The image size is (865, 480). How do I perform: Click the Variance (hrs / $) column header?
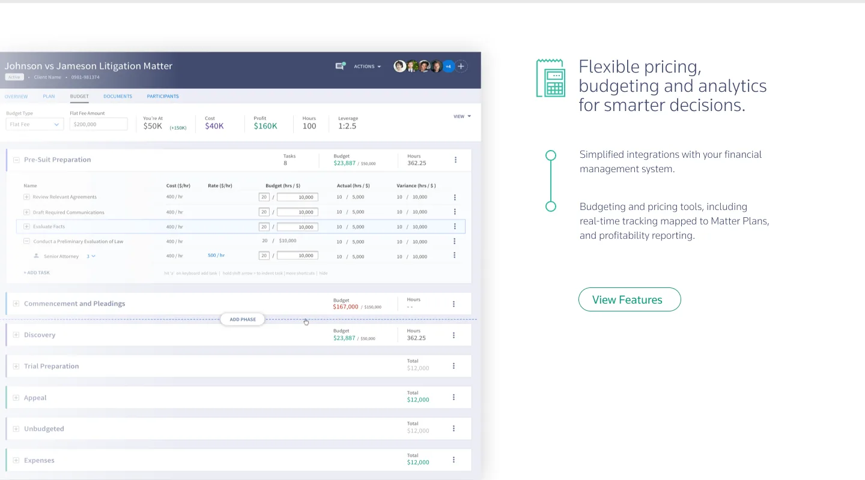416,186
